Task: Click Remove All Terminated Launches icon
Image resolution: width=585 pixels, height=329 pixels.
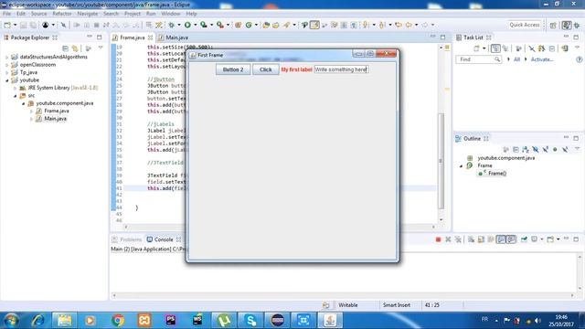Action: click(x=458, y=239)
